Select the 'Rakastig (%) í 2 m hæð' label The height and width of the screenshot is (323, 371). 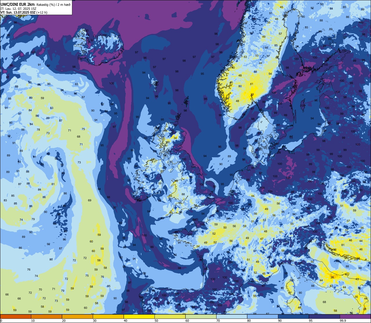[x=53, y=4]
